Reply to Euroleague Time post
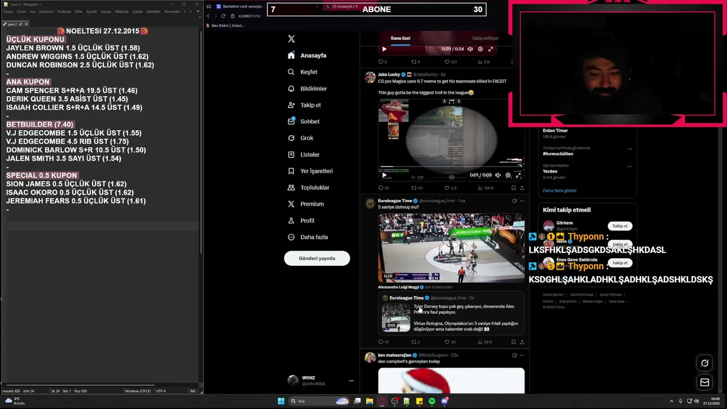The height and width of the screenshot is (409, 727). pos(383,342)
